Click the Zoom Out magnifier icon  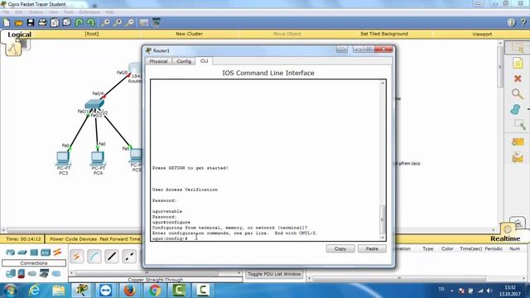pyautogui.click(x=129, y=22)
